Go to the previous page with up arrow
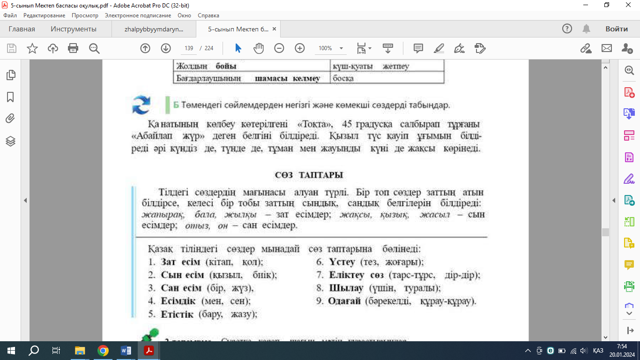The height and width of the screenshot is (360, 640). pos(145,48)
